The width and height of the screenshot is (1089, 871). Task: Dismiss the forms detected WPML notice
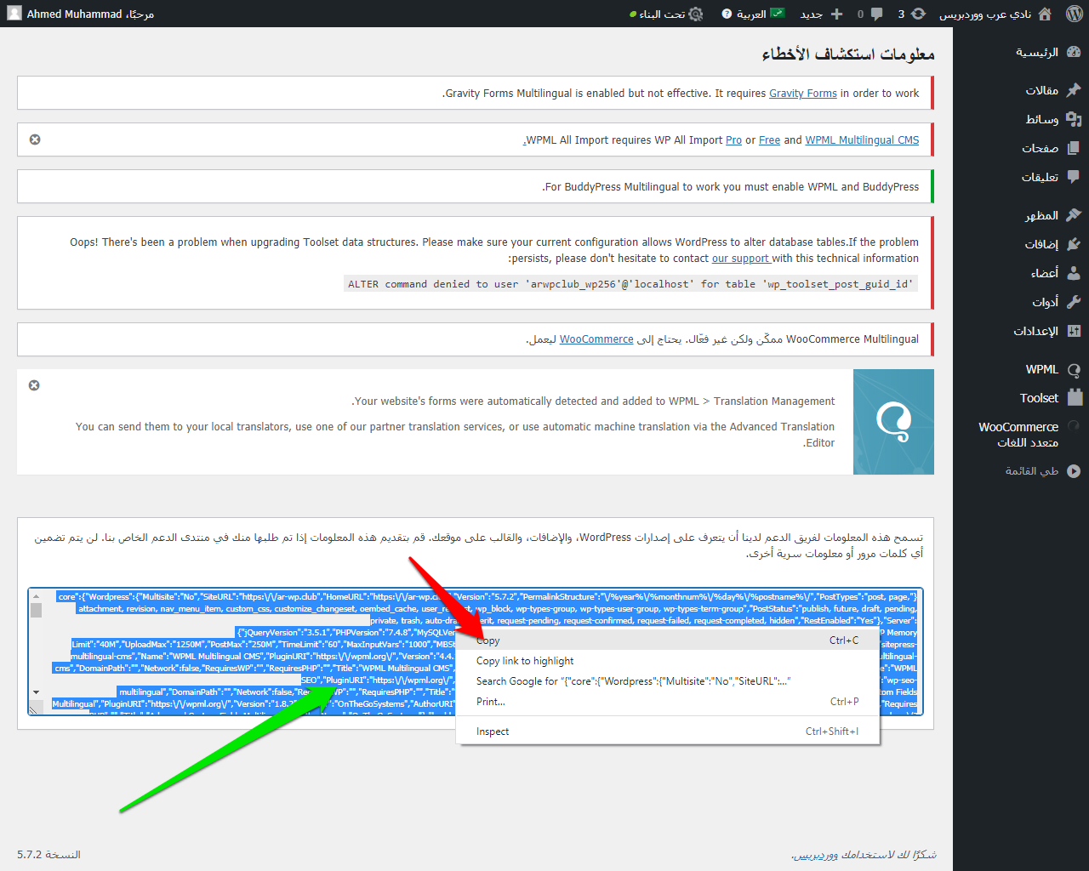(x=34, y=385)
